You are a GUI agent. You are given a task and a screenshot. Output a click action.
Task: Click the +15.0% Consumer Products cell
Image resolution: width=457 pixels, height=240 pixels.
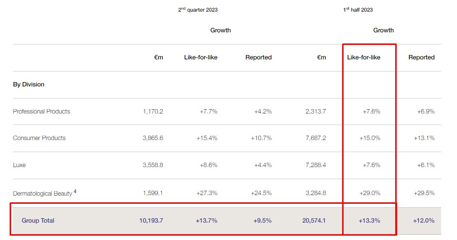370,138
